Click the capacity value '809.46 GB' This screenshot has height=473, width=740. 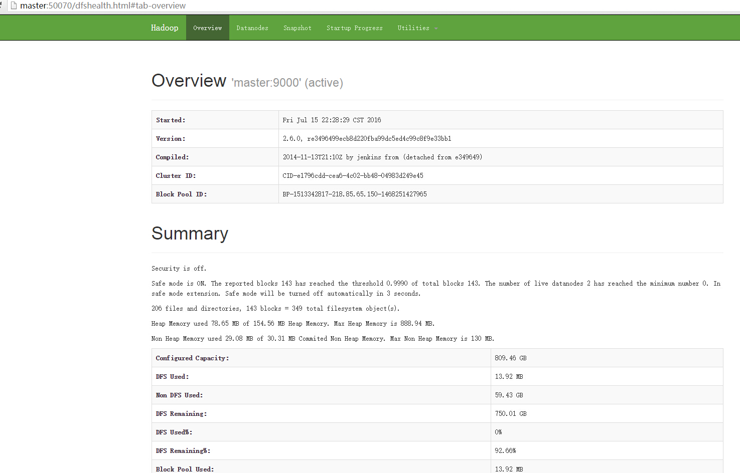[x=511, y=358]
